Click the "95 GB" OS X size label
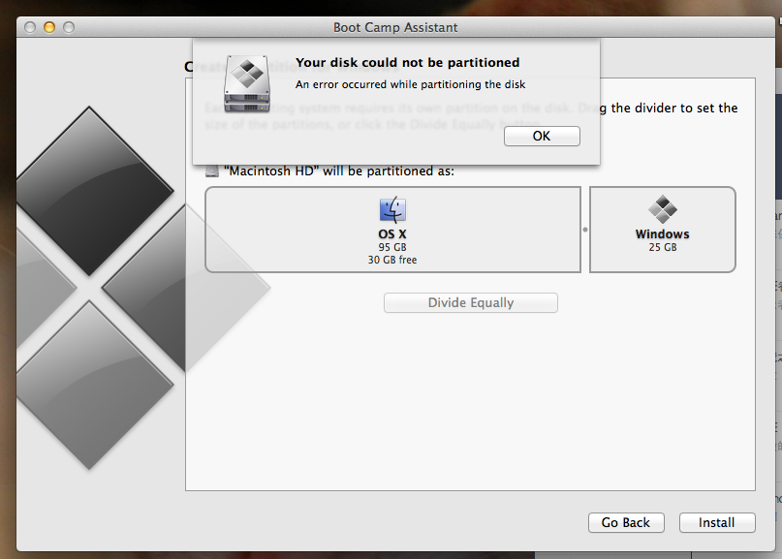This screenshot has height=559, width=782. click(x=392, y=247)
